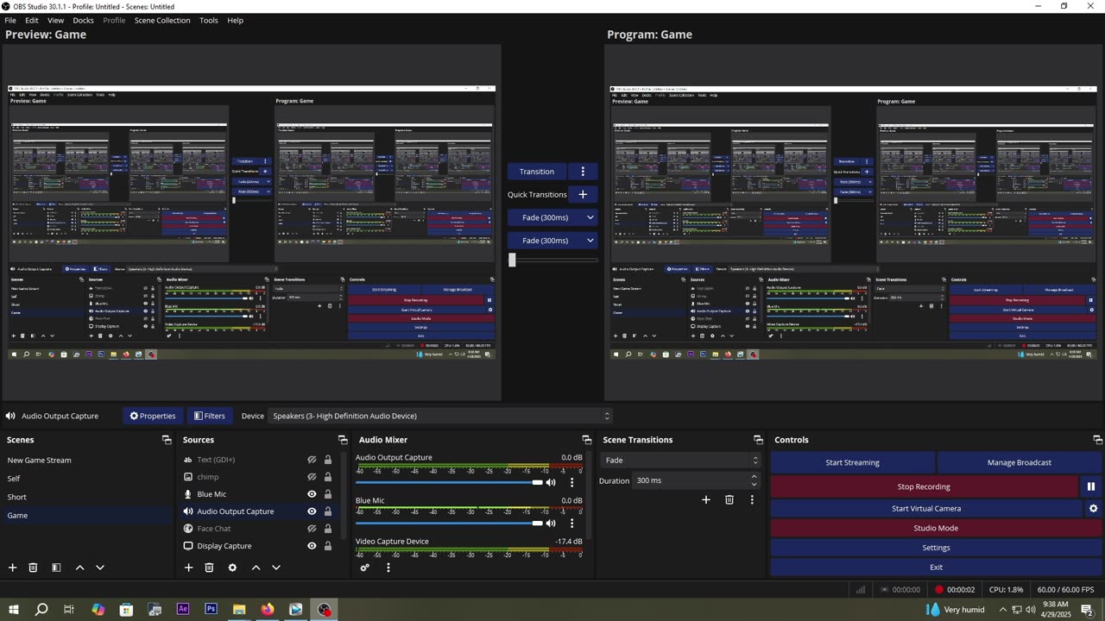
Task: Hide the Blue Mic source
Action: pos(312,494)
